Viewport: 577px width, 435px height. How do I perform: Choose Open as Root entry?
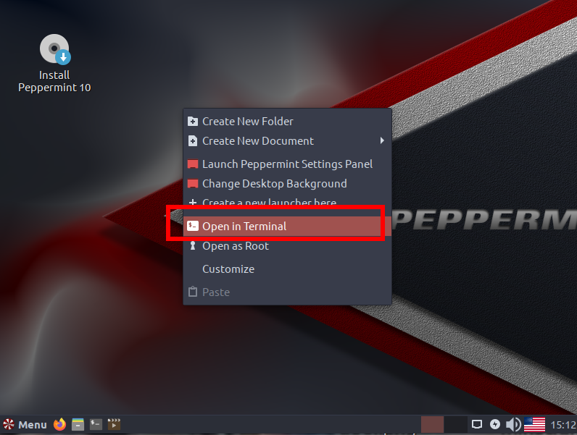[x=287, y=246]
